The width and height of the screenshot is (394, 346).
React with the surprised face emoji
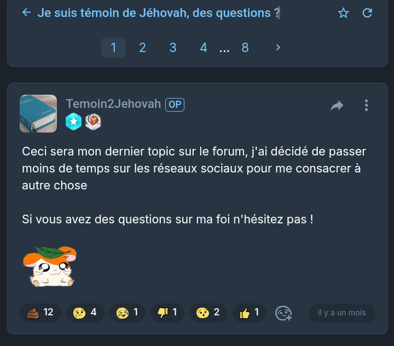208,313
